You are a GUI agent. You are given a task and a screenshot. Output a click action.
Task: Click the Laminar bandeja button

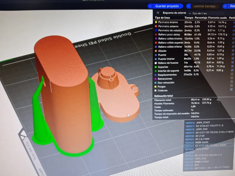tap(205, 6)
